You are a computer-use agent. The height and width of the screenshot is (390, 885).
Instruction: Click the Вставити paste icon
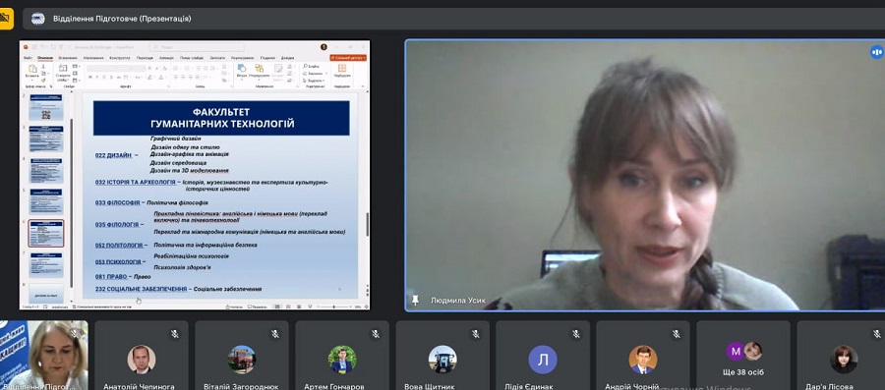tap(32, 68)
